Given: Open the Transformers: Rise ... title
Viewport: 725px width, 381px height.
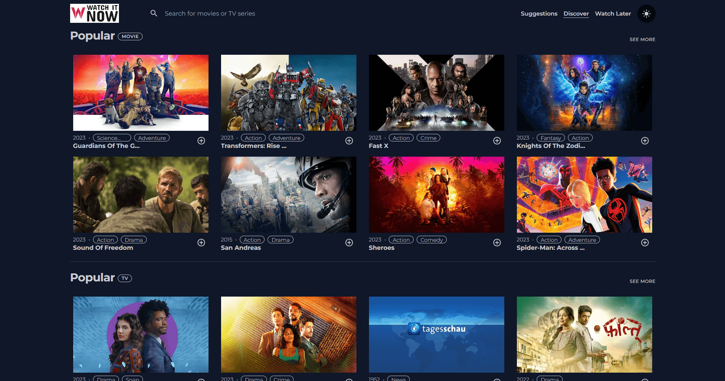Looking at the screenshot, I should [x=253, y=146].
